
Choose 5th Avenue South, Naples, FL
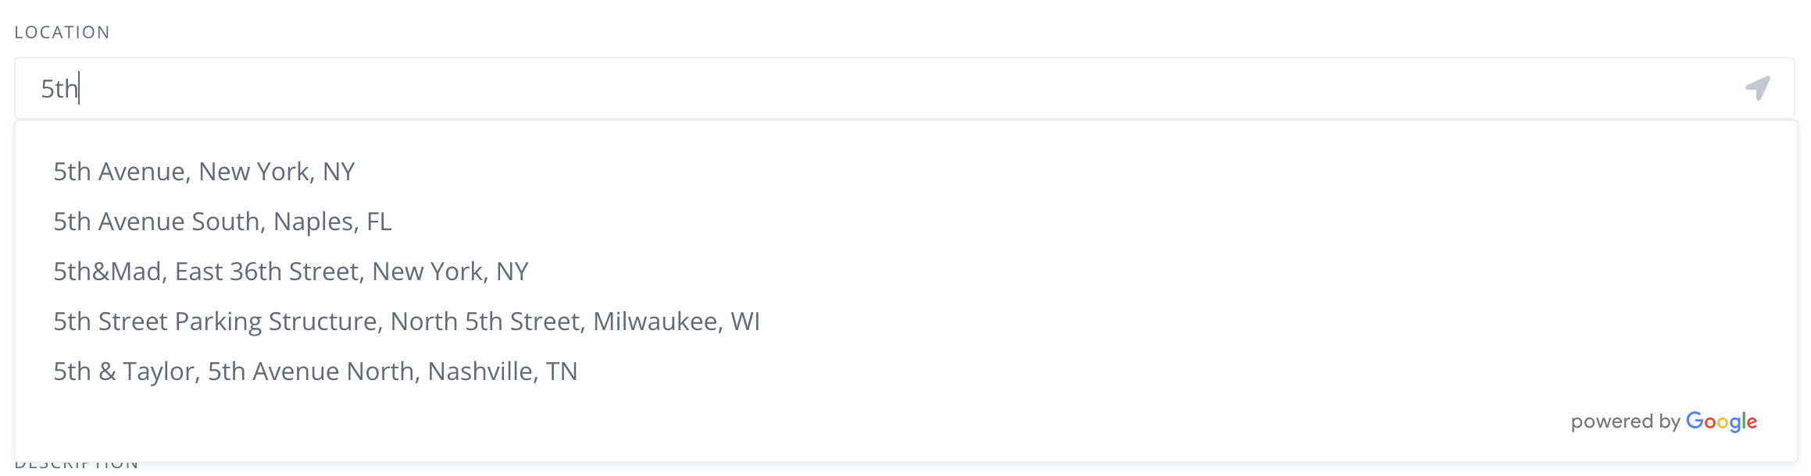[222, 222]
